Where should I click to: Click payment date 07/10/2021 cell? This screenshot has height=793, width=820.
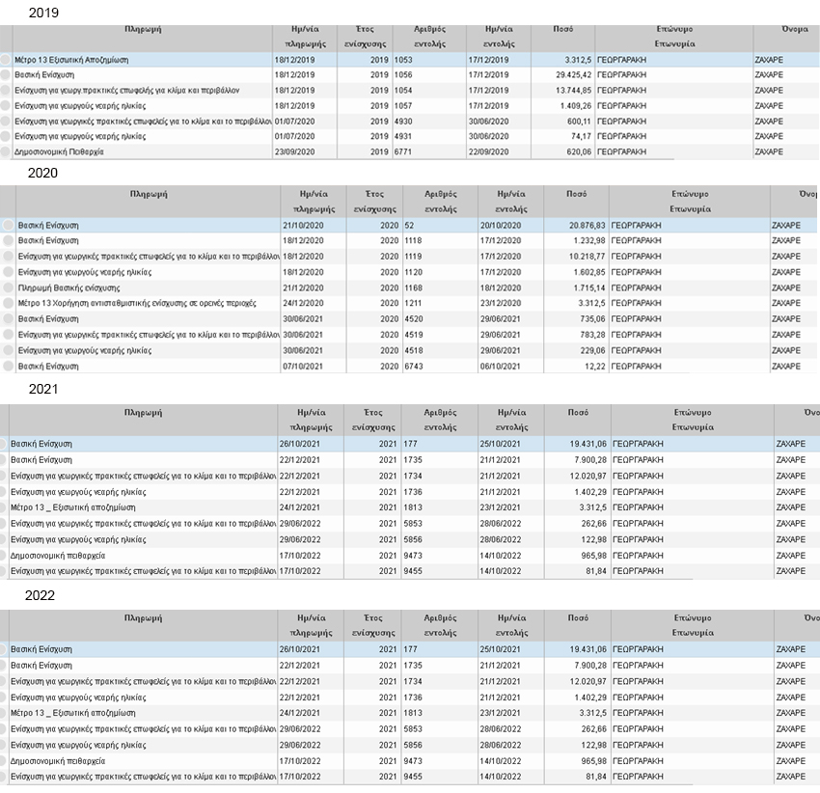(314, 366)
